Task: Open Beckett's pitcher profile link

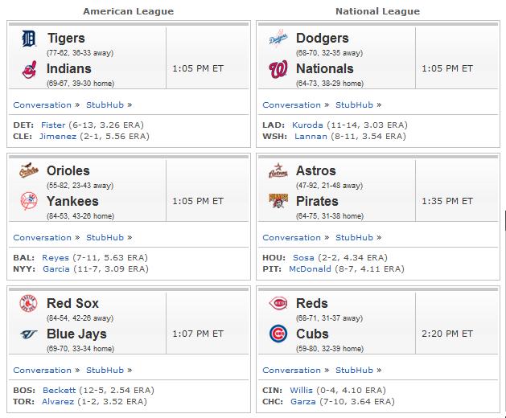Action: pos(59,390)
